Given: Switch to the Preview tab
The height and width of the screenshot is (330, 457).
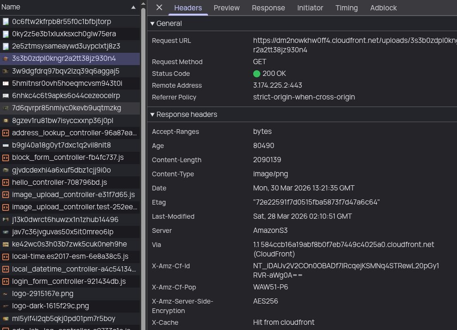Looking at the screenshot, I should [x=226, y=8].
